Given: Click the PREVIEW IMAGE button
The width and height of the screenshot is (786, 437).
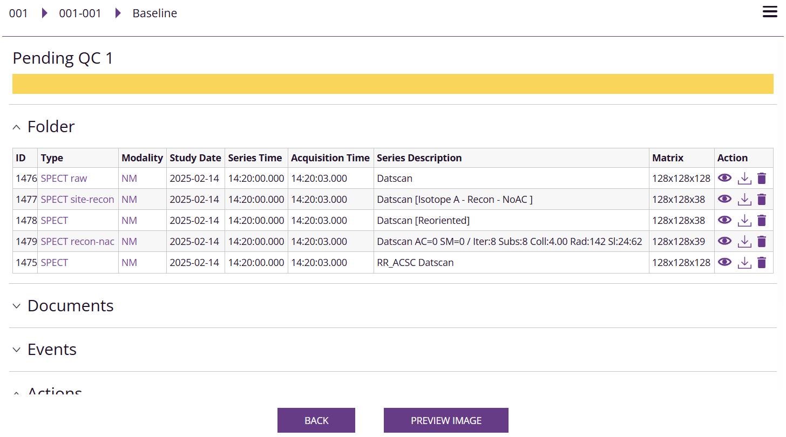Looking at the screenshot, I should 446,420.
